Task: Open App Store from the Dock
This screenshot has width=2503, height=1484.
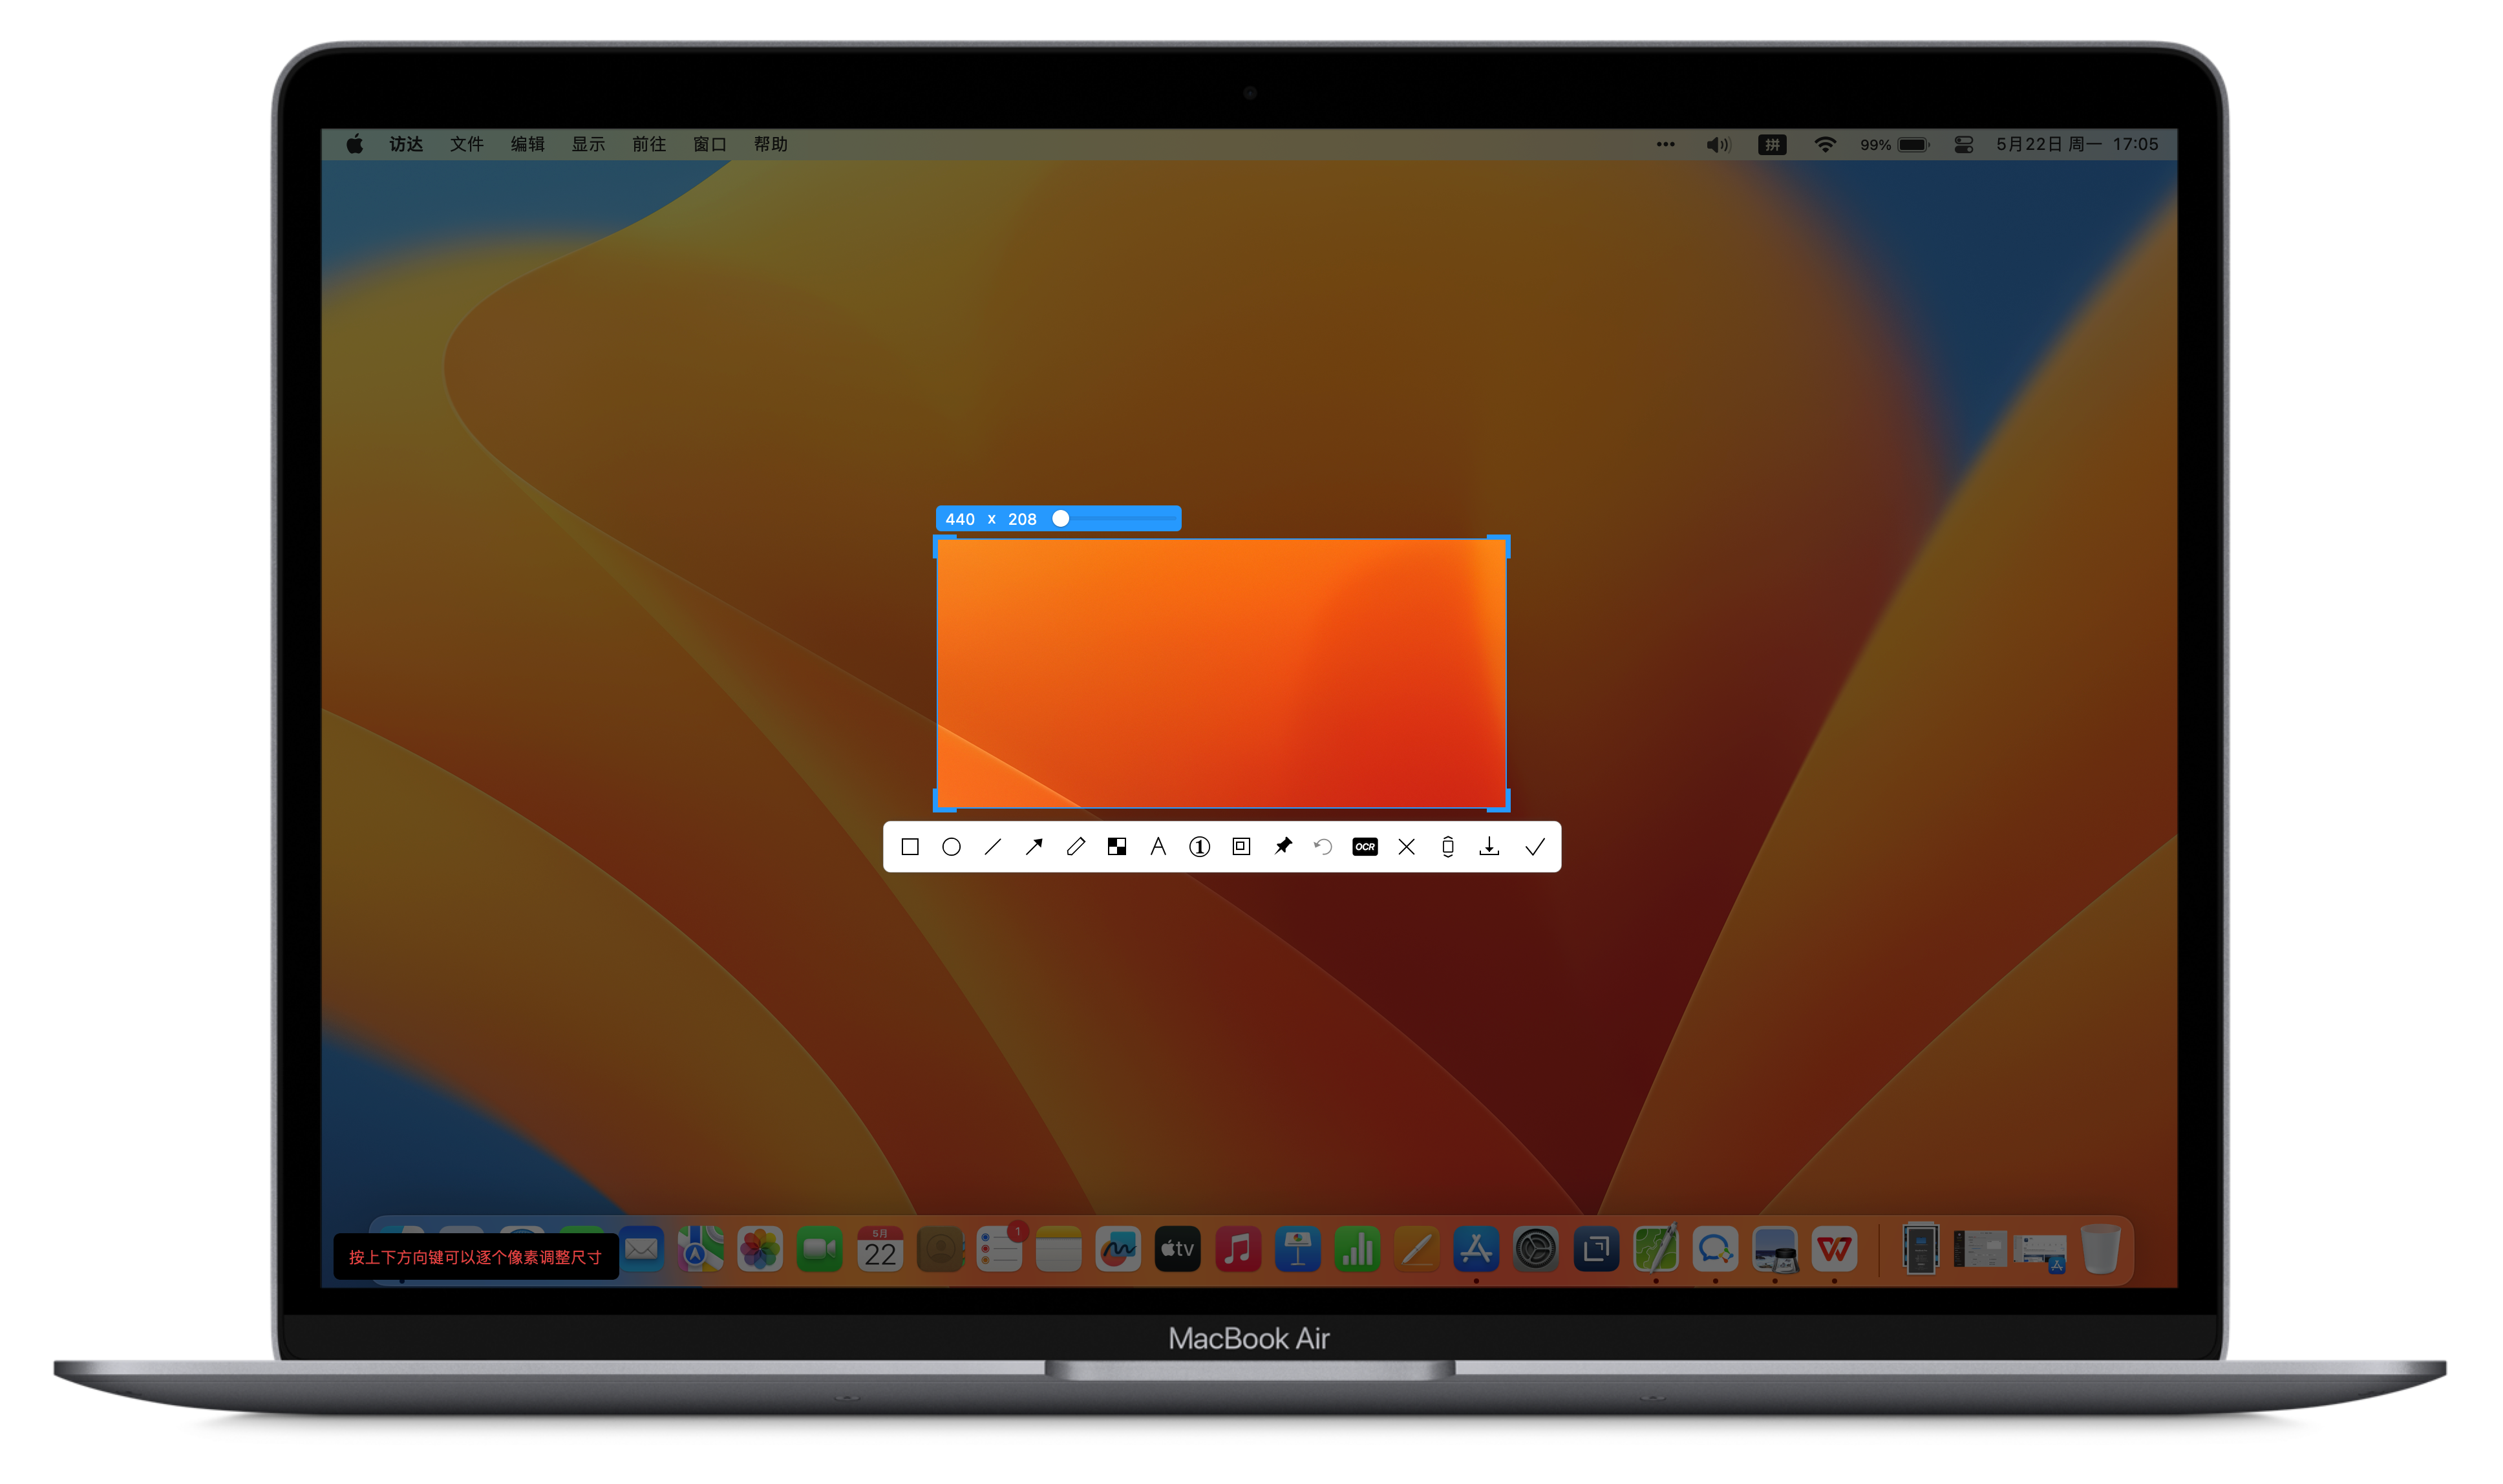Action: pos(1476,1249)
